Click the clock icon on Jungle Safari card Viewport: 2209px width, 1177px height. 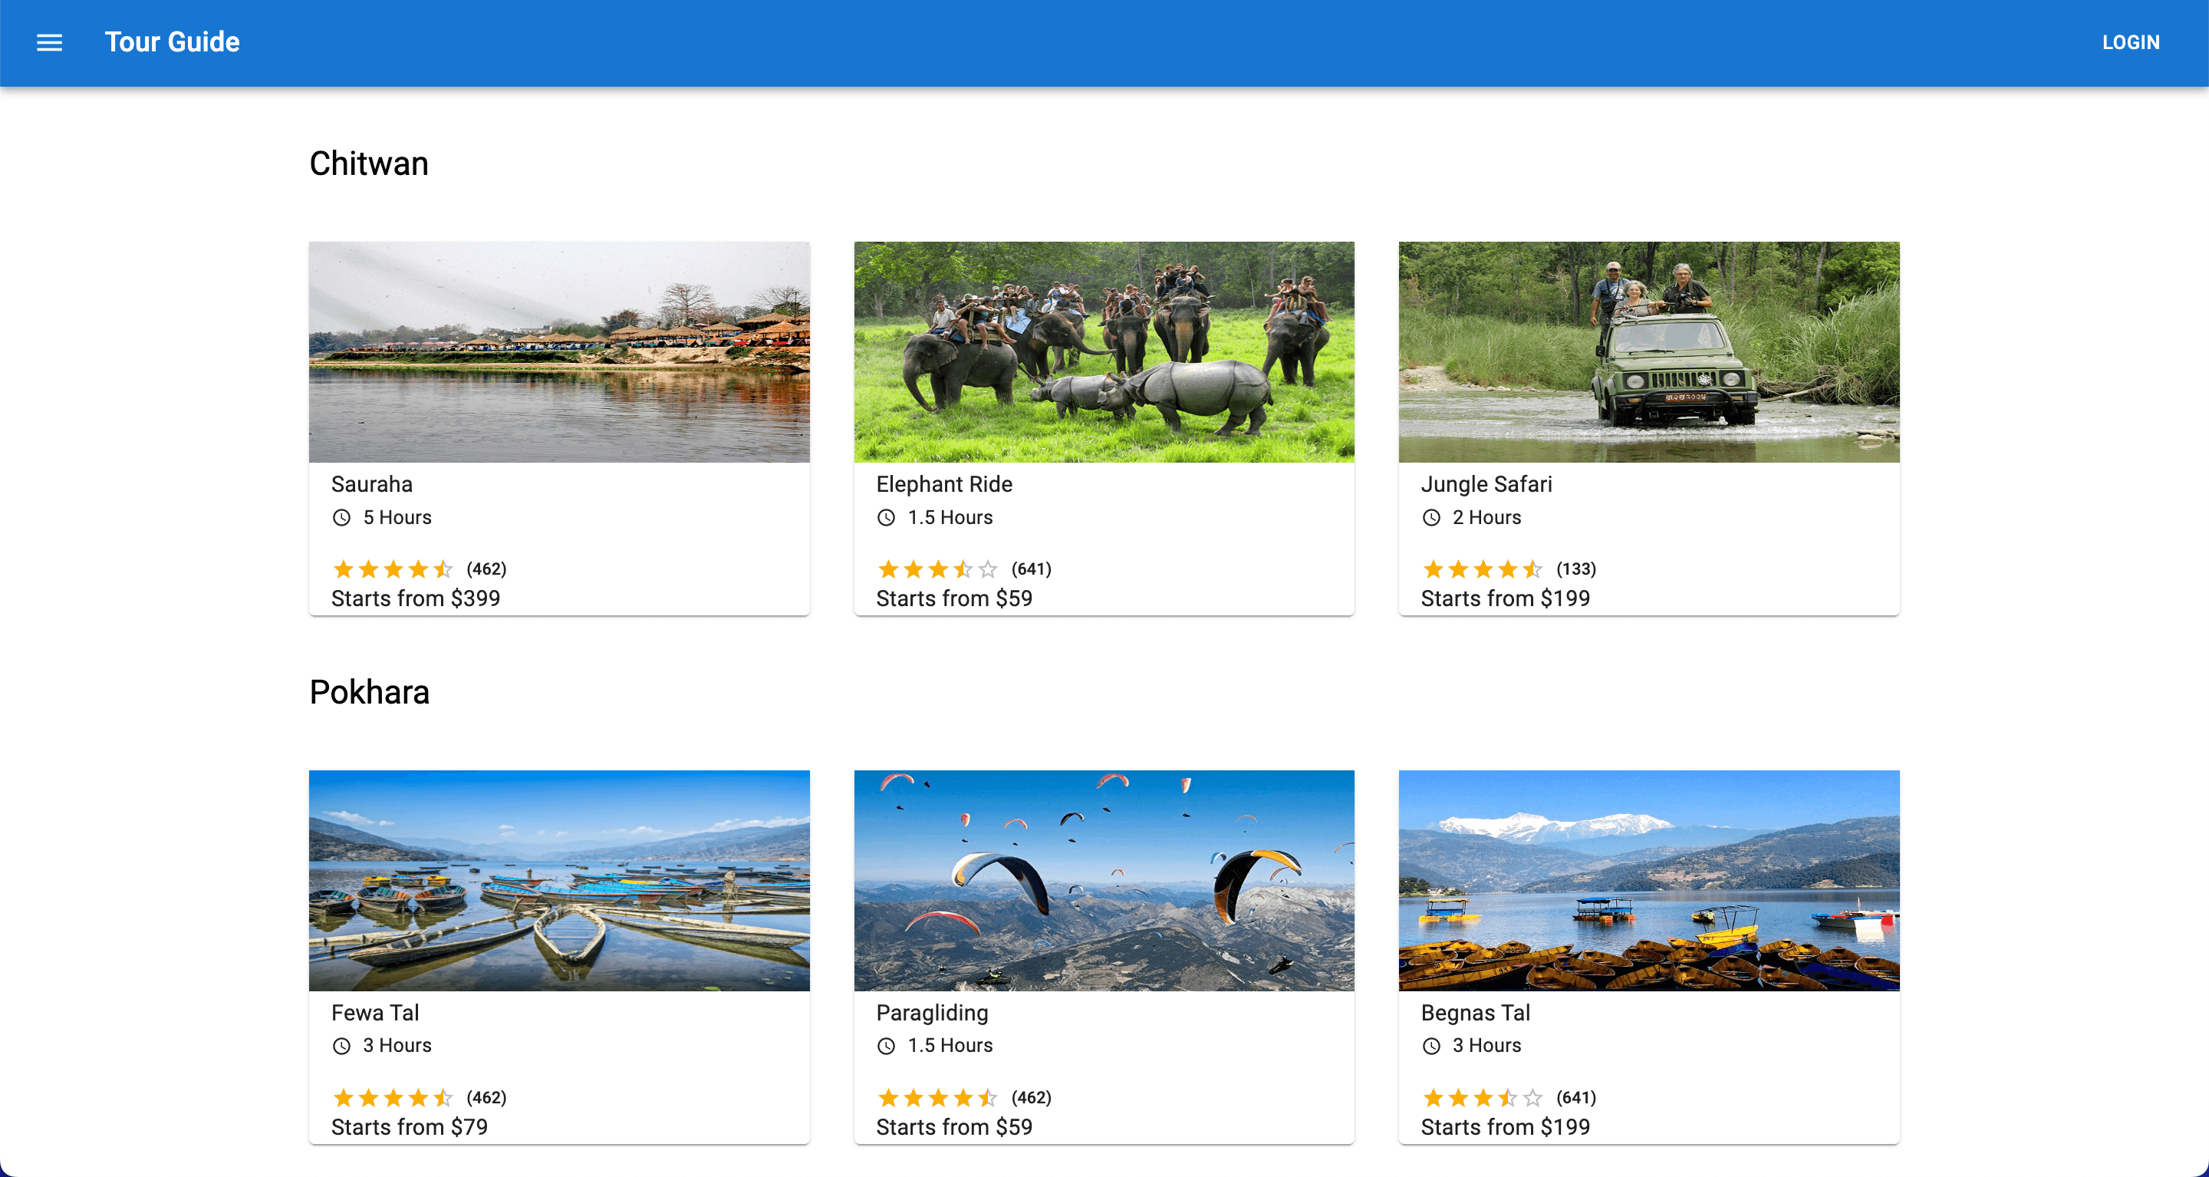tap(1430, 517)
